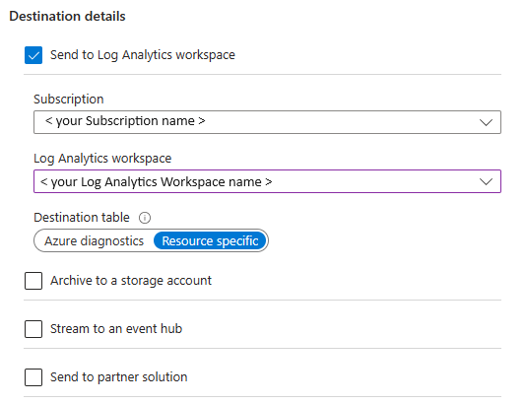The height and width of the screenshot is (404, 525).
Task: Click the info icon beside Destination table
Action: (145, 218)
